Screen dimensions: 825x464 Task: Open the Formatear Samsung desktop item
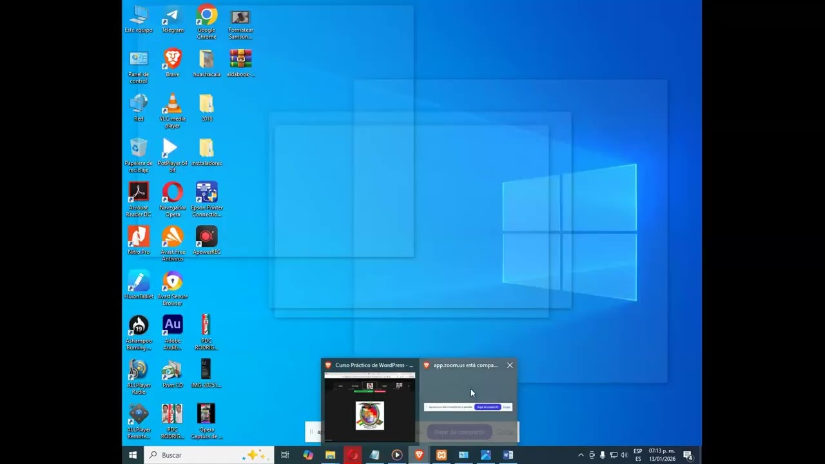(240, 23)
